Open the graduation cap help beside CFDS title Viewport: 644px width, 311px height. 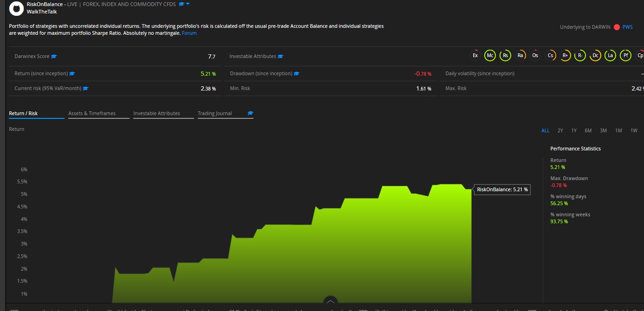click(x=181, y=4)
